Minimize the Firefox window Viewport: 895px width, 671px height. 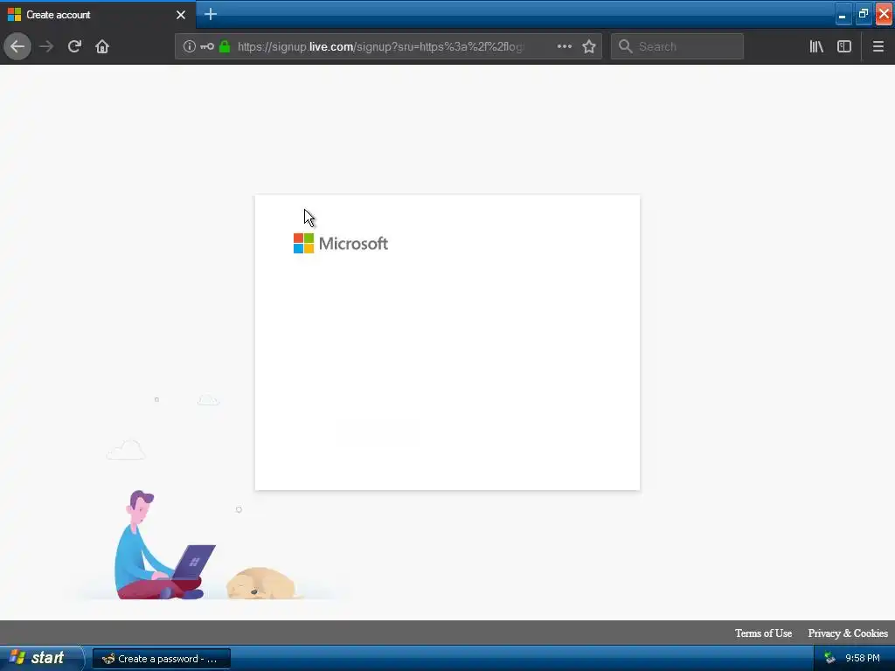tap(843, 14)
